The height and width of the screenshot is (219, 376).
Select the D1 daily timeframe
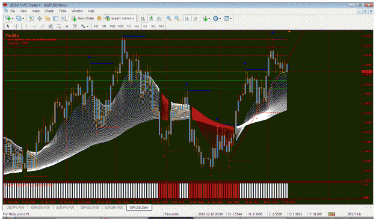[145, 26]
